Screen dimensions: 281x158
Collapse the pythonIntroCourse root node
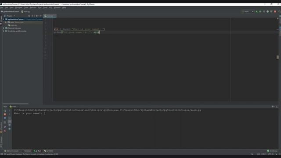(4, 19)
